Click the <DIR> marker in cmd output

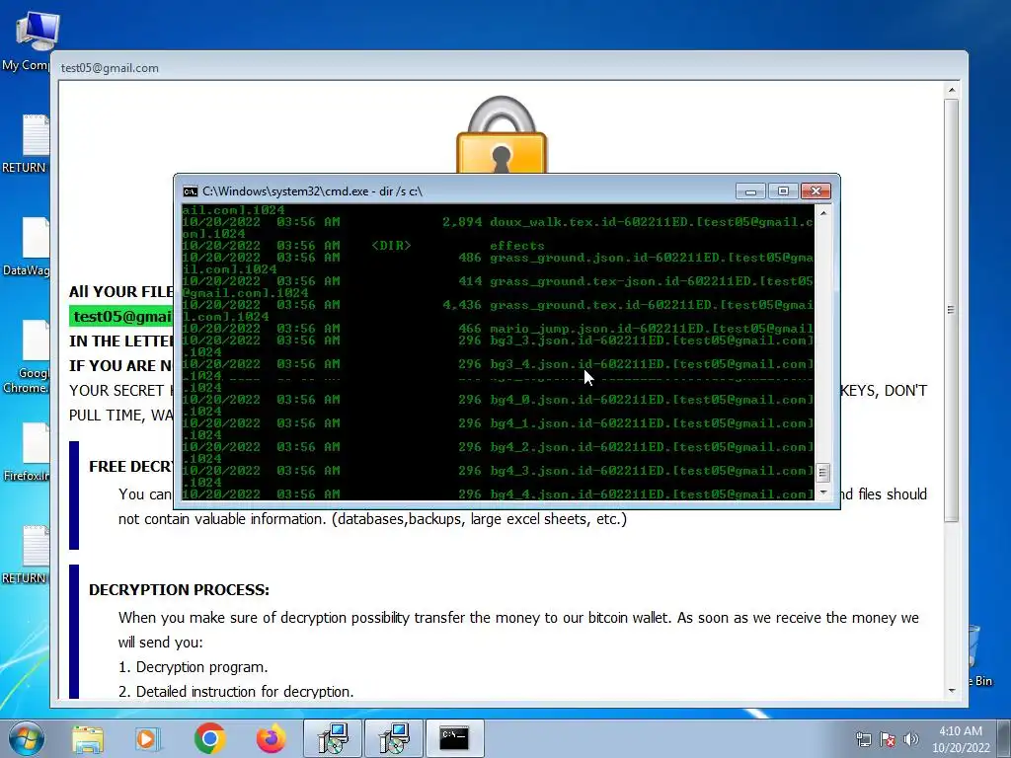click(391, 246)
